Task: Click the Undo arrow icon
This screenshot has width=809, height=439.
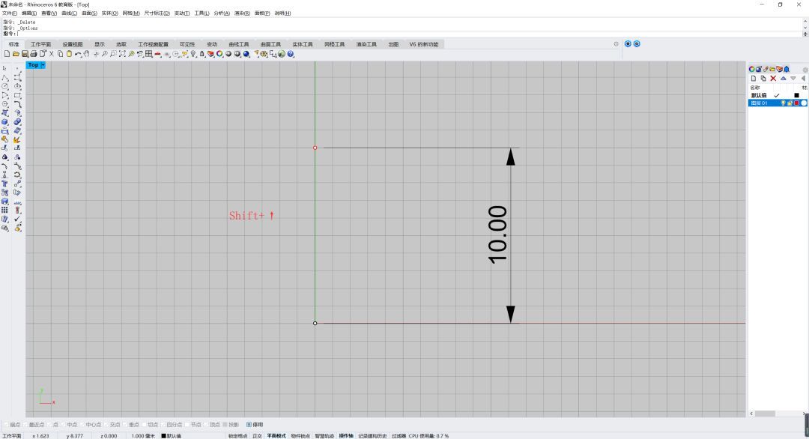Action: coord(78,54)
